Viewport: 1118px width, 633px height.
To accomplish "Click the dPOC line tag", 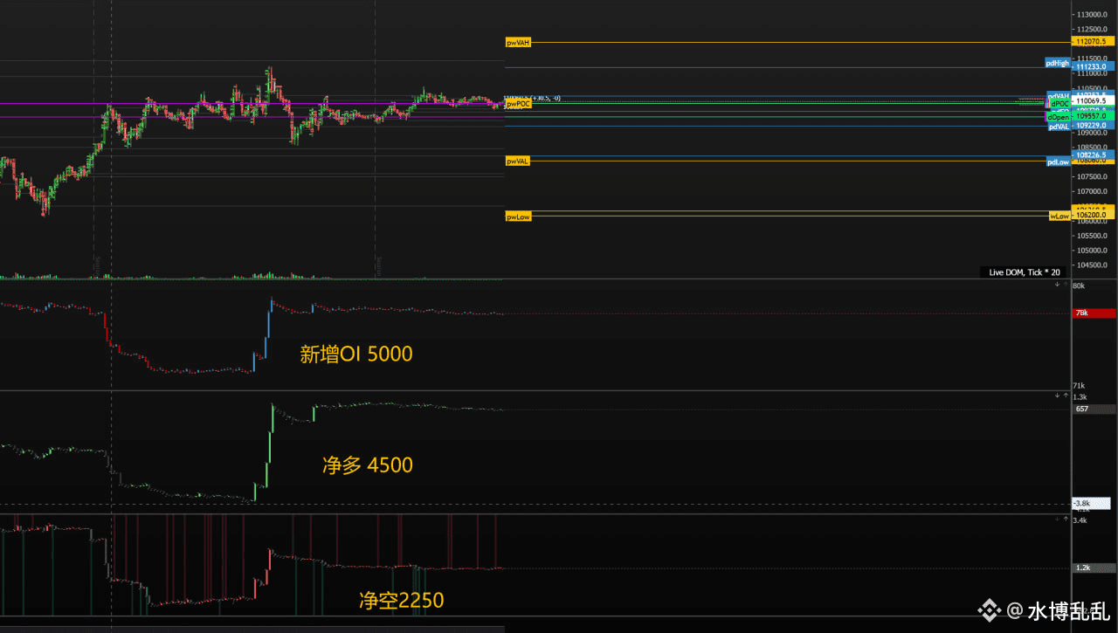I will click(1059, 104).
